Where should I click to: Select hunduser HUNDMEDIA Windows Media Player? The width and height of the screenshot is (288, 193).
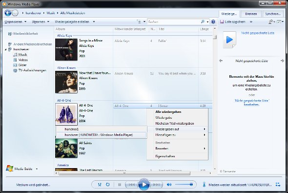[101, 135]
